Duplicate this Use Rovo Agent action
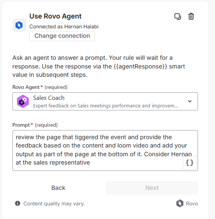Image resolution: width=215 pixels, height=219 pixels. [x=178, y=17]
